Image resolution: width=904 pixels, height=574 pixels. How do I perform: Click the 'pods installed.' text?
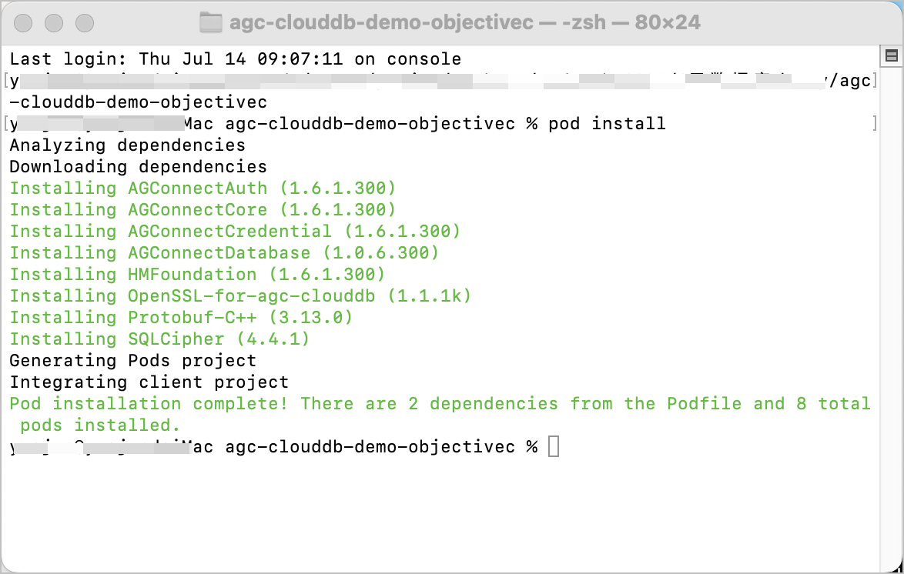(100, 425)
